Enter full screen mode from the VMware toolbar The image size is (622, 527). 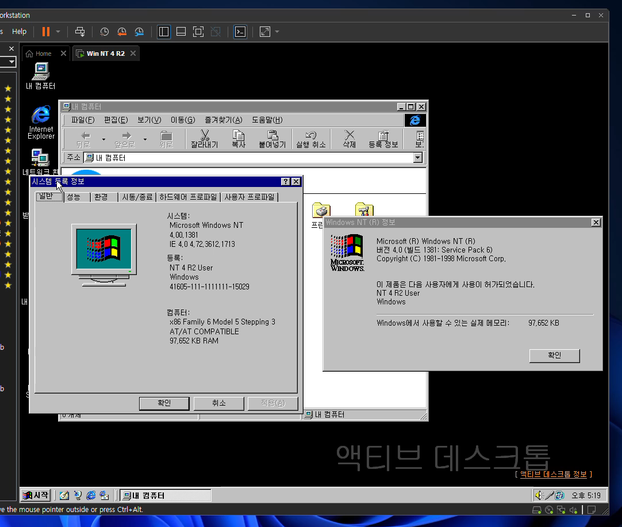click(x=198, y=32)
